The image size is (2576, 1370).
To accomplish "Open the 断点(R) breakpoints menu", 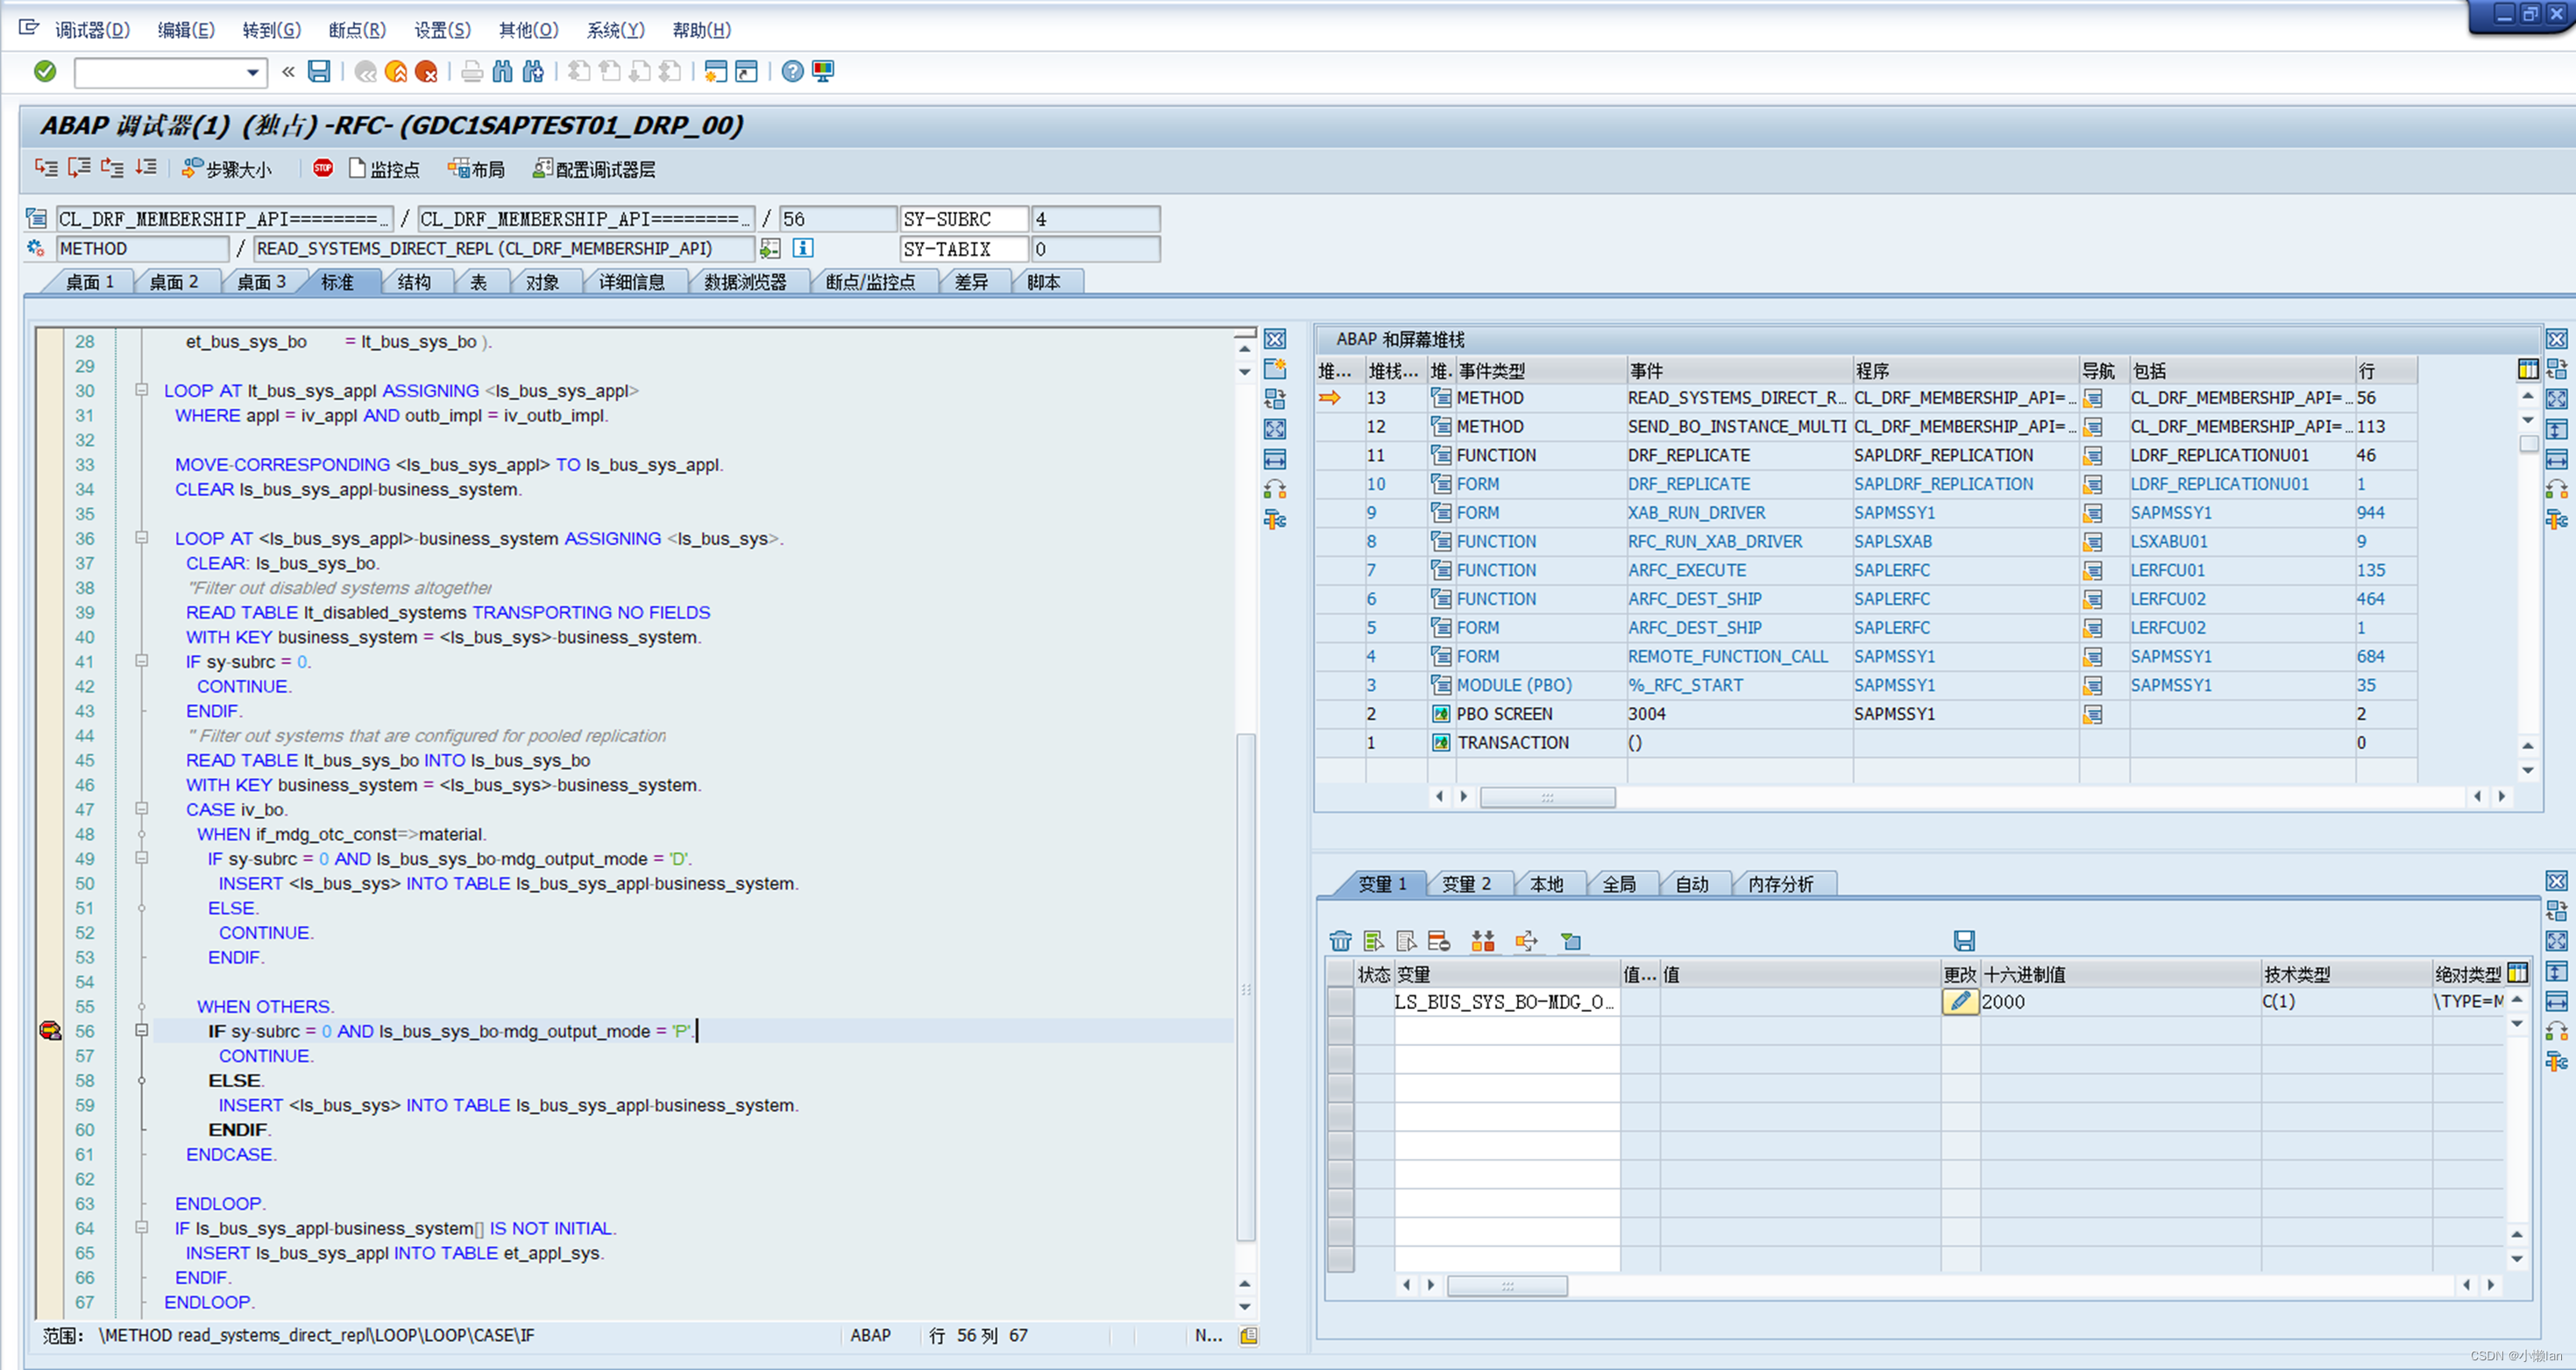I will pyautogui.click(x=356, y=30).
